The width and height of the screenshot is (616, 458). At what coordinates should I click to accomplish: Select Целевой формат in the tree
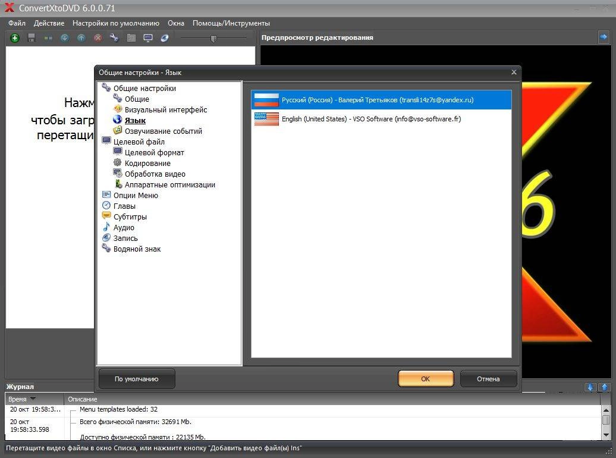pos(155,152)
